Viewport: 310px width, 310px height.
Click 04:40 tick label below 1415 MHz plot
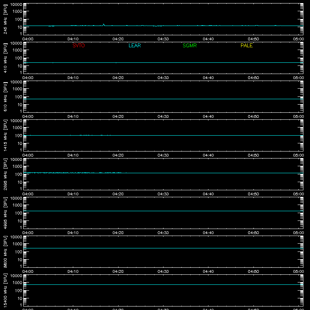click(208, 155)
